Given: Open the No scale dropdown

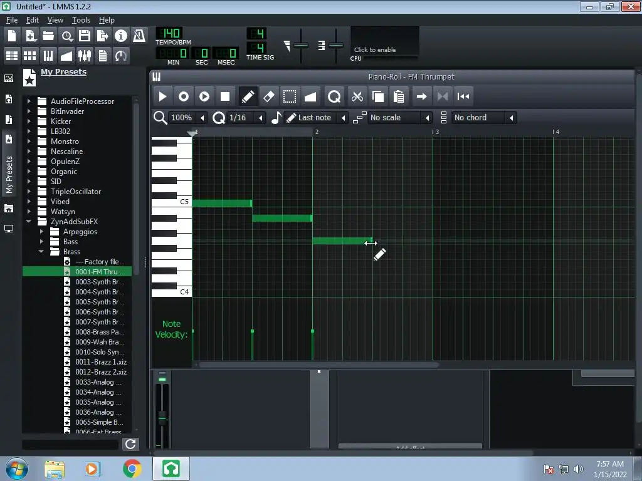Looking at the screenshot, I should tap(400, 118).
